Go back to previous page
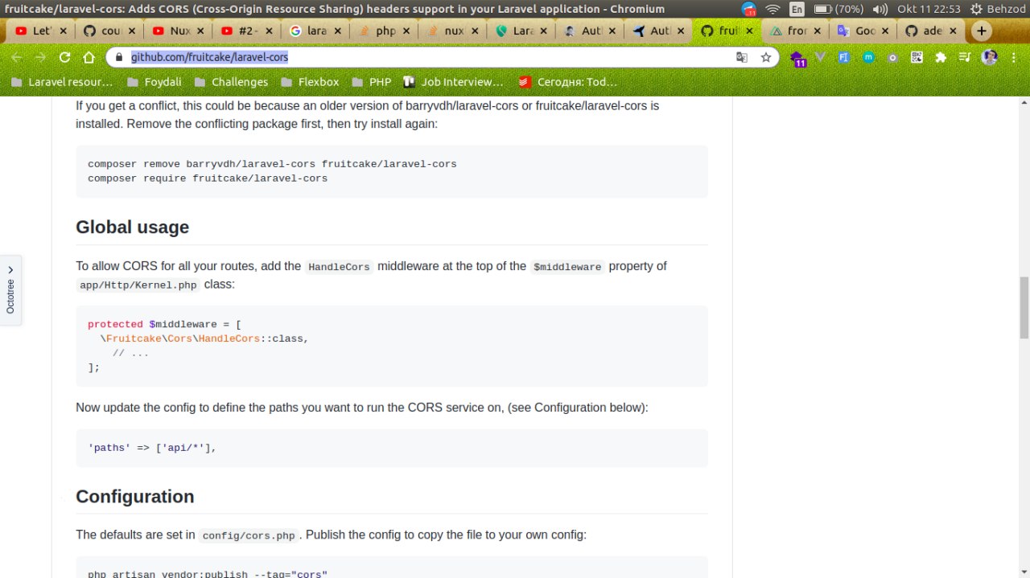 pyautogui.click(x=17, y=58)
